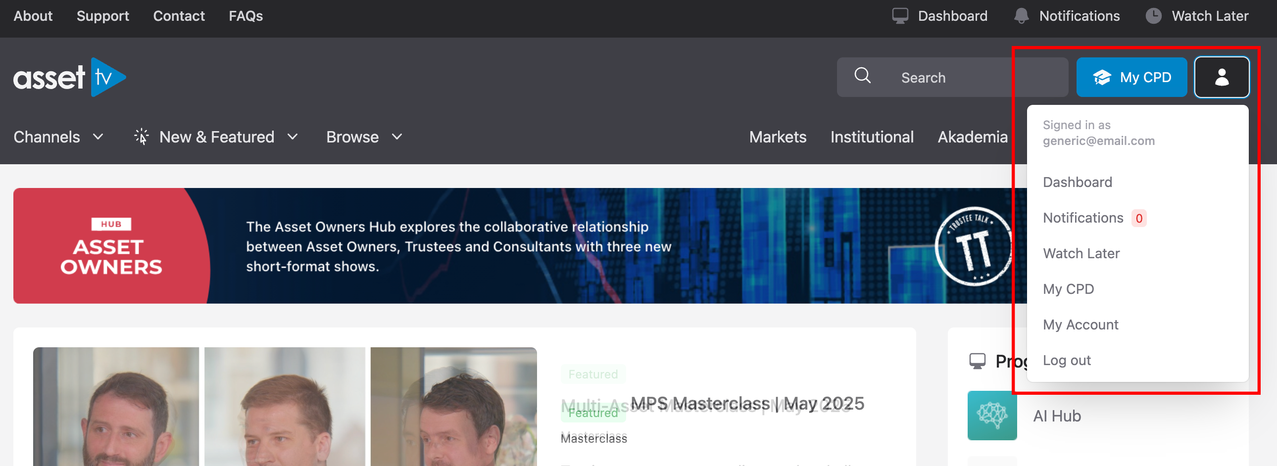This screenshot has height=466, width=1277.
Task: Click the monitor Dashboard icon in top bar
Action: (x=900, y=16)
